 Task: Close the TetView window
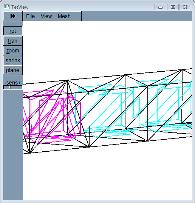185,7
